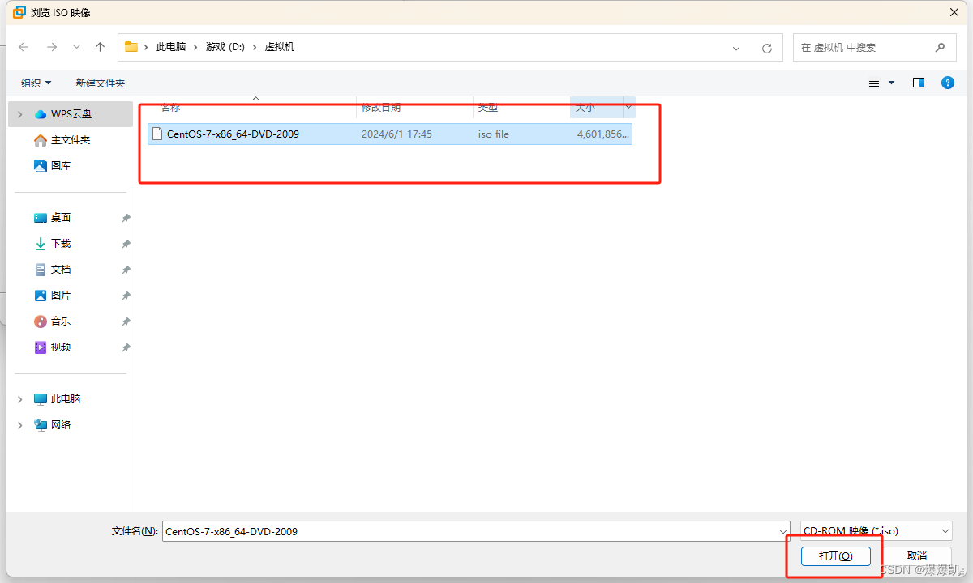Close the 浏览 ISO 映像 dialog
Image resolution: width=973 pixels, height=583 pixels.
point(954,12)
